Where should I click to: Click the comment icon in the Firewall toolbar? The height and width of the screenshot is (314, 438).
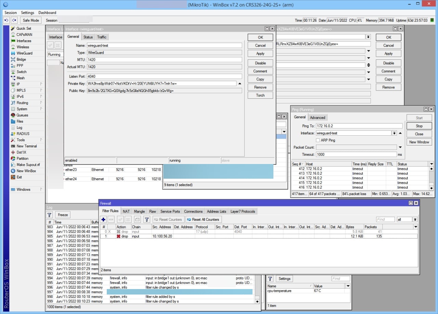click(x=137, y=219)
